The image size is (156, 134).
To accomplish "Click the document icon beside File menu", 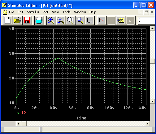I will click(5, 12).
